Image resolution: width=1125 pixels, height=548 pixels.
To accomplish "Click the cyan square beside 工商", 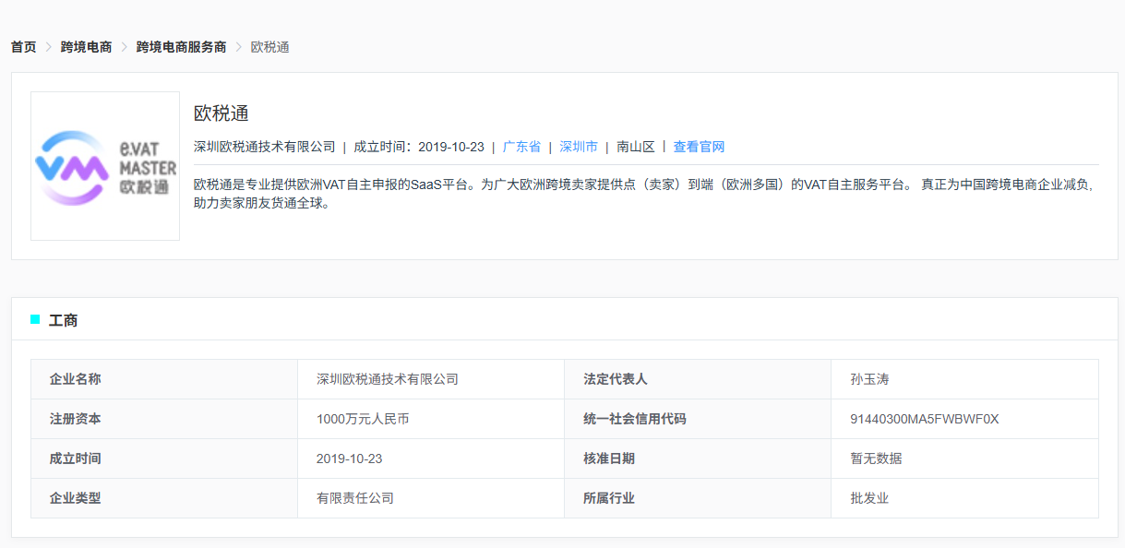I will coord(35,319).
